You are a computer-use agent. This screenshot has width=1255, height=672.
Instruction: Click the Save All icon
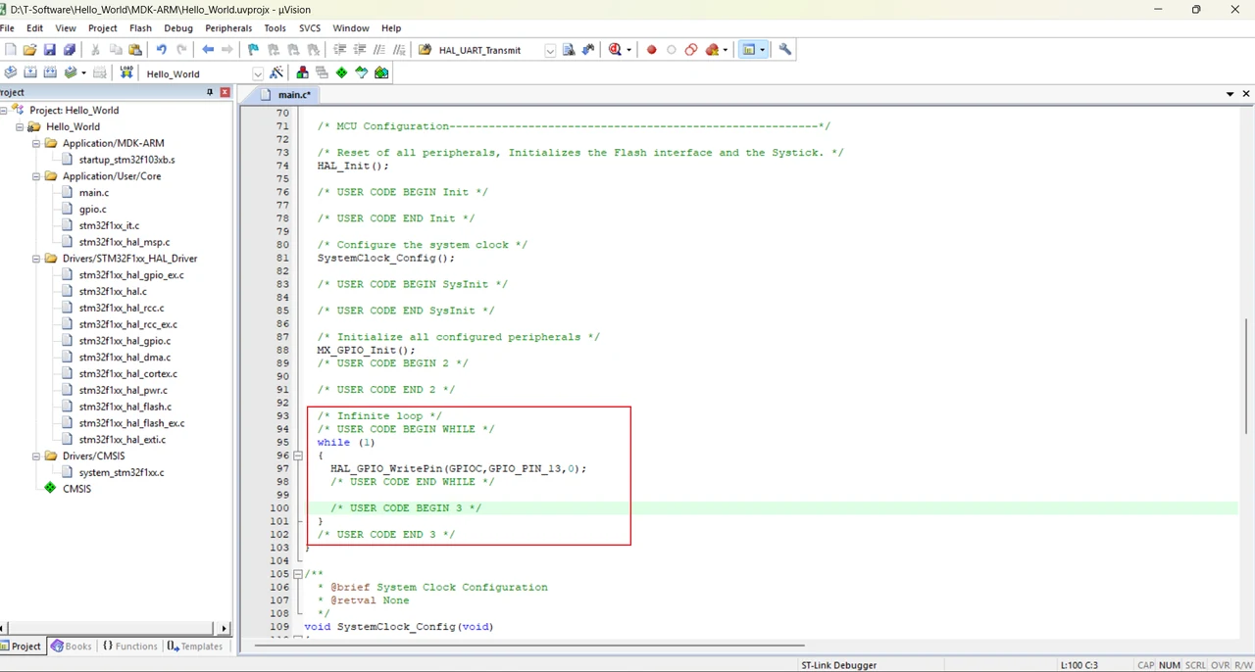[x=69, y=50]
